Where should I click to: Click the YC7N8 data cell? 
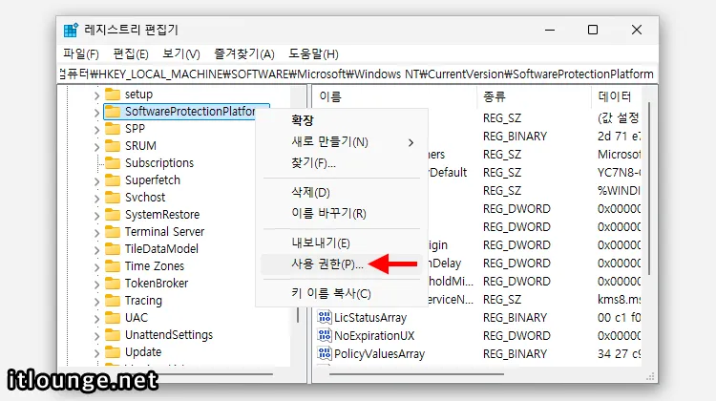620,172
